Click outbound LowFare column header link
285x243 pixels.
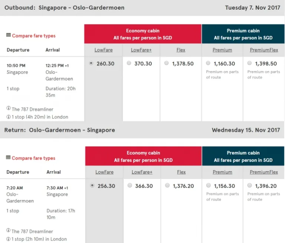pyautogui.click(x=104, y=50)
